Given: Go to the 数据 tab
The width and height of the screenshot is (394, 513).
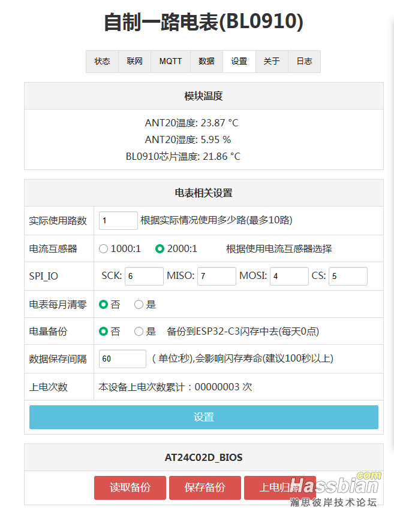Looking at the screenshot, I should [x=206, y=61].
